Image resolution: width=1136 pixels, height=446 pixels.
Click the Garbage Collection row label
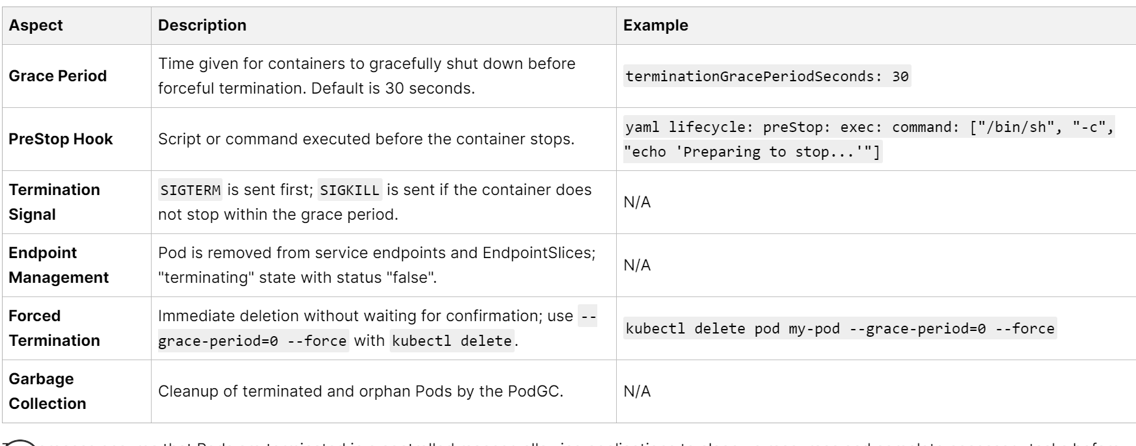pos(47,391)
